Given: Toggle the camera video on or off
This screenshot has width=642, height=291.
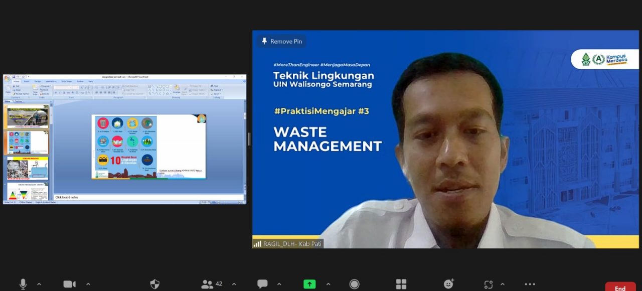Looking at the screenshot, I should click(x=69, y=284).
